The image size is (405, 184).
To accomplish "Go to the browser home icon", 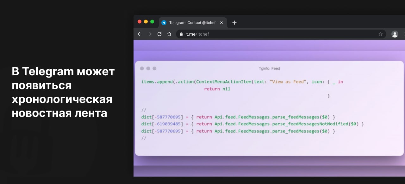I will (x=169, y=34).
